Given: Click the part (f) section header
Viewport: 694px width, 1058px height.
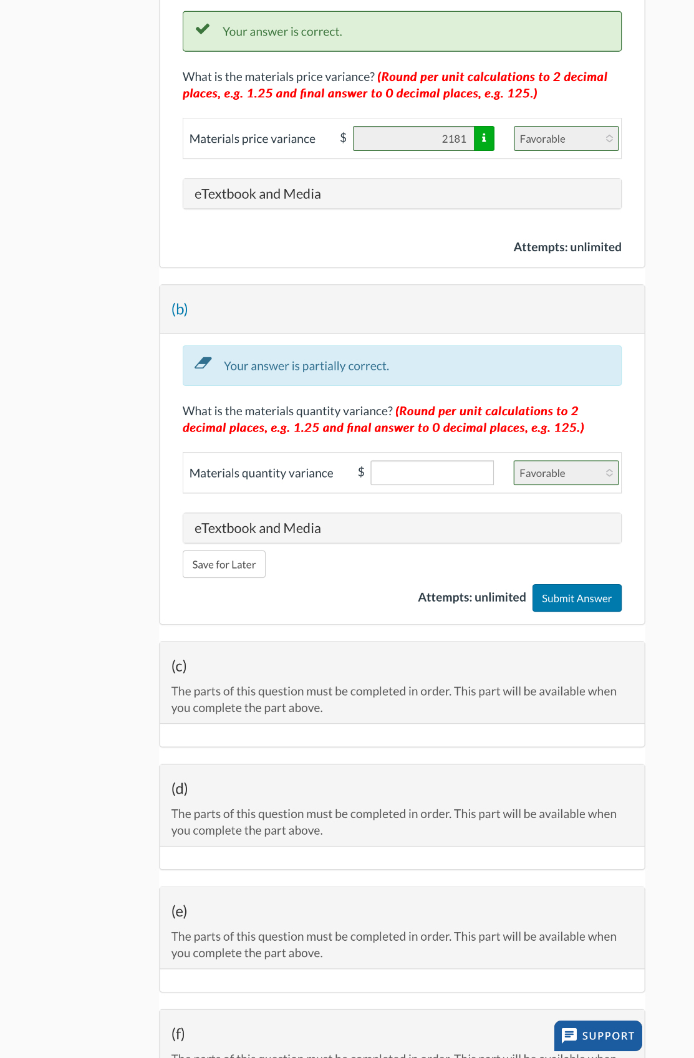Looking at the screenshot, I should (x=178, y=1034).
